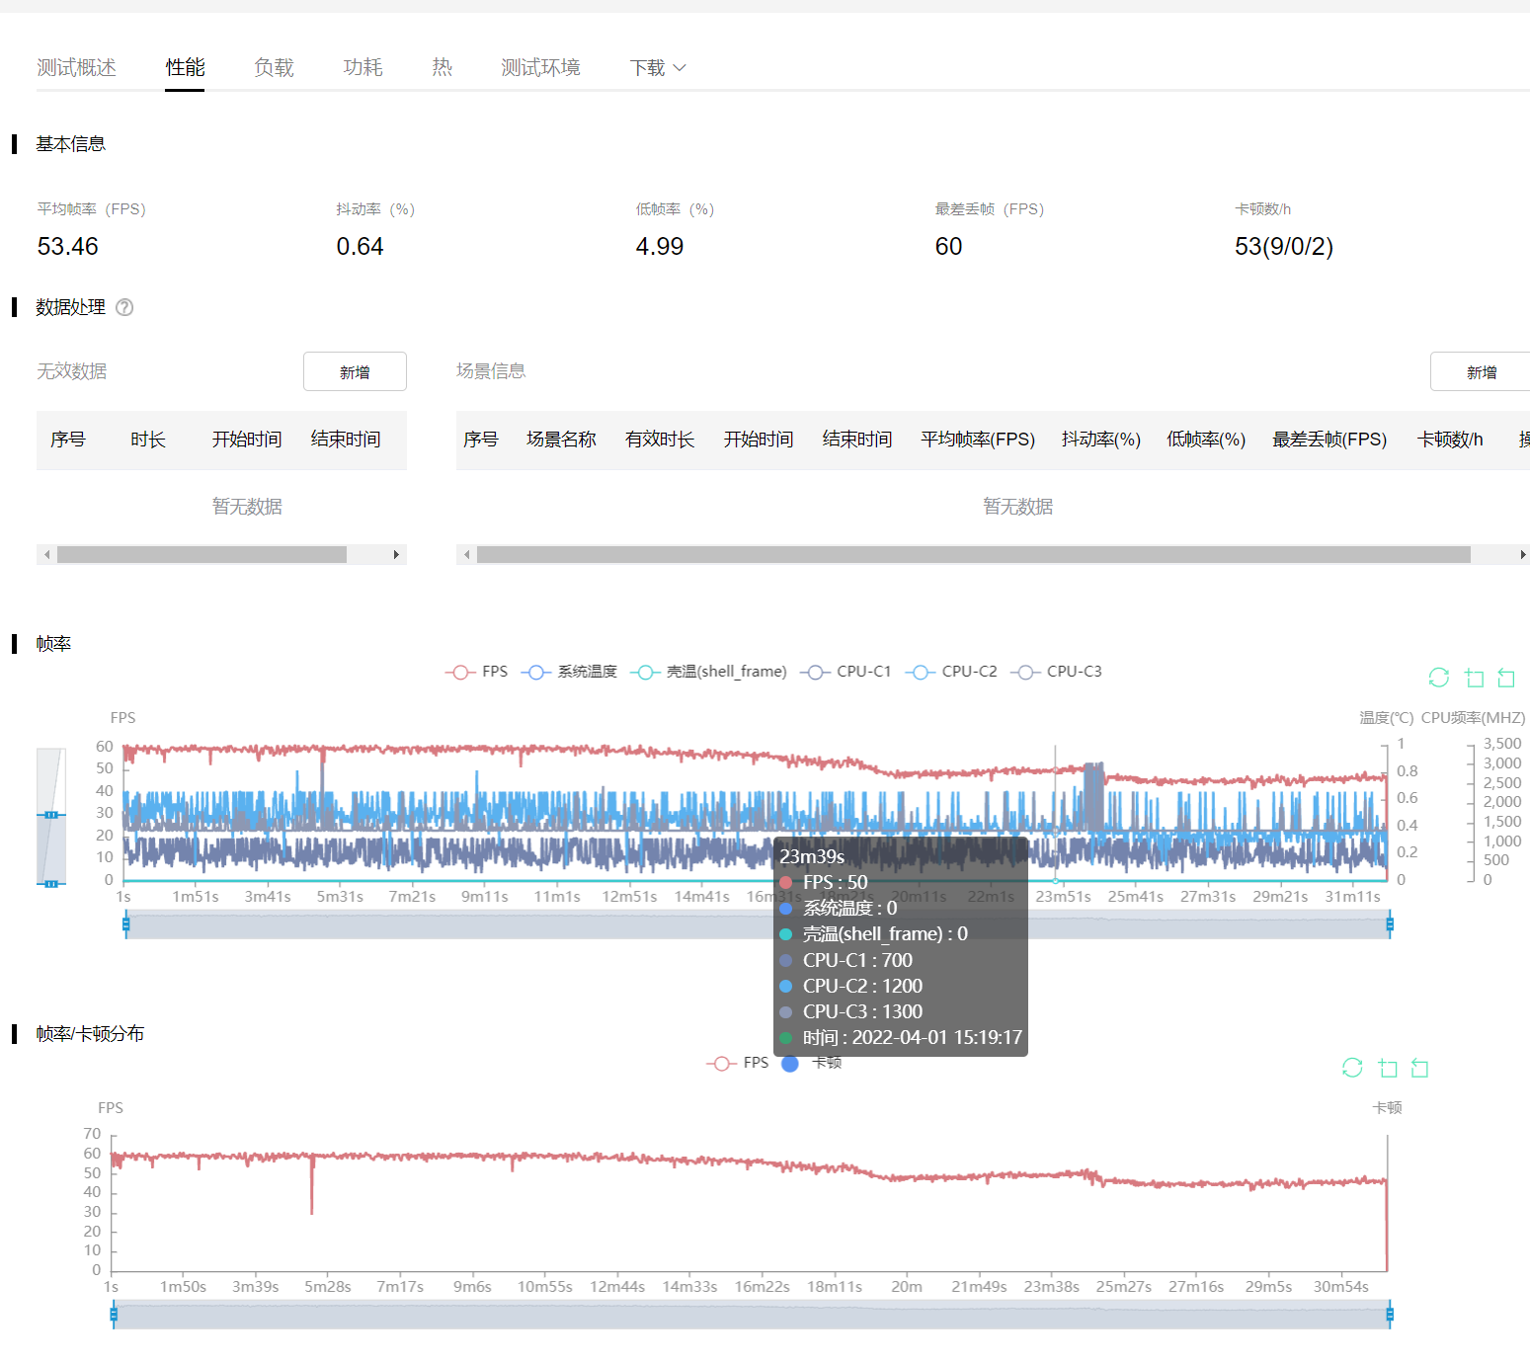Click 新增 button for 场景信息

click(x=1481, y=371)
